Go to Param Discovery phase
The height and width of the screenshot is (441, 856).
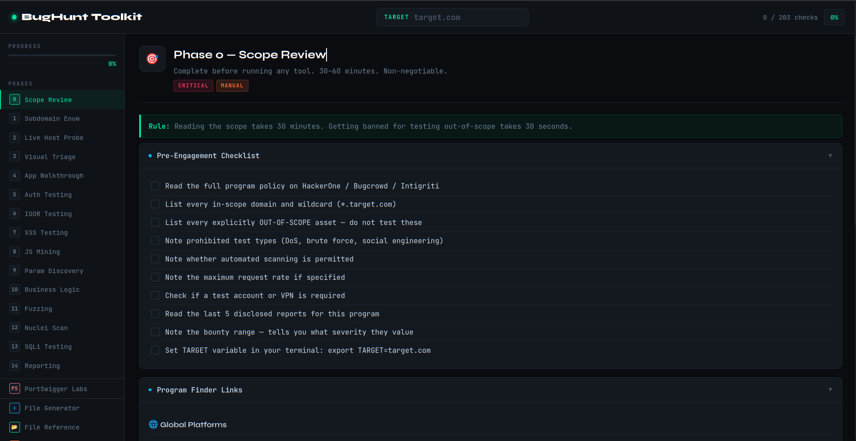62,270
